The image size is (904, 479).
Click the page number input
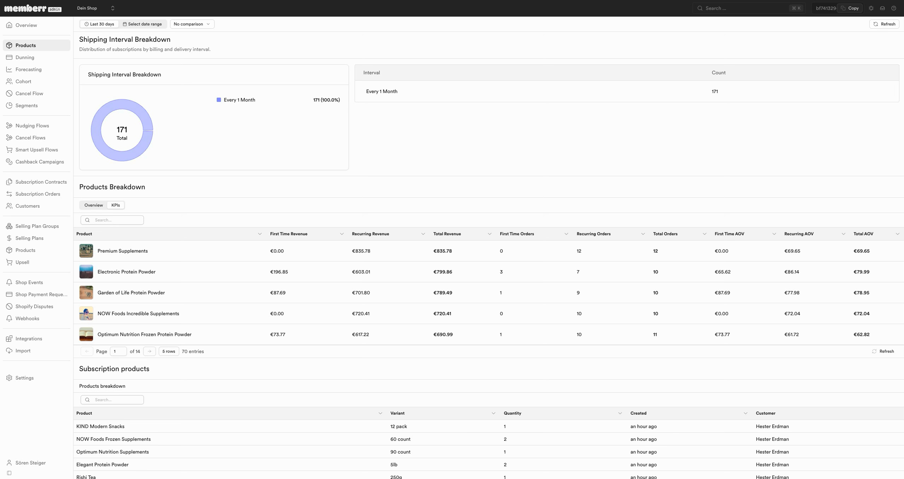point(118,351)
